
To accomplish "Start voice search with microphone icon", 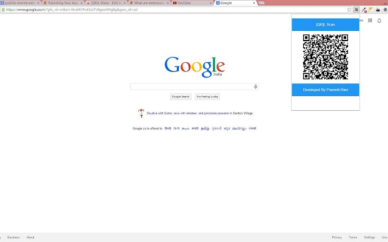I will tap(256, 87).
